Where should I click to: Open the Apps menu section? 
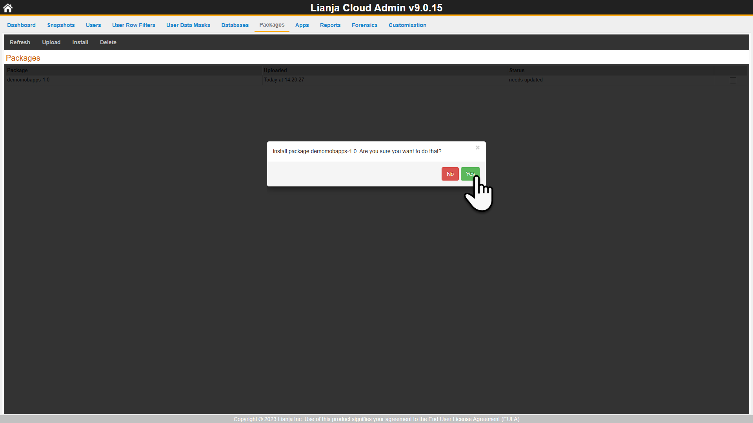click(x=302, y=25)
